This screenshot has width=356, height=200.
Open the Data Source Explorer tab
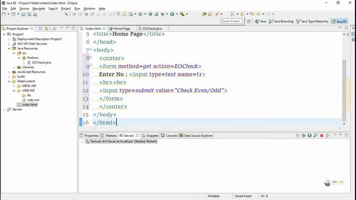[196, 136]
